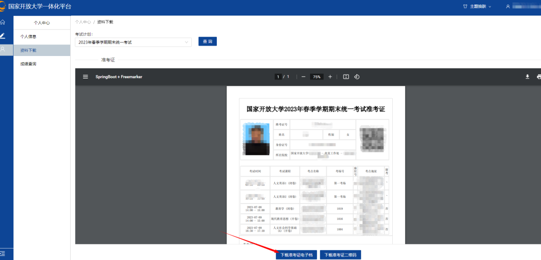Click the user avatar icon at top right
This screenshot has height=260, width=541.
click(x=508, y=6)
